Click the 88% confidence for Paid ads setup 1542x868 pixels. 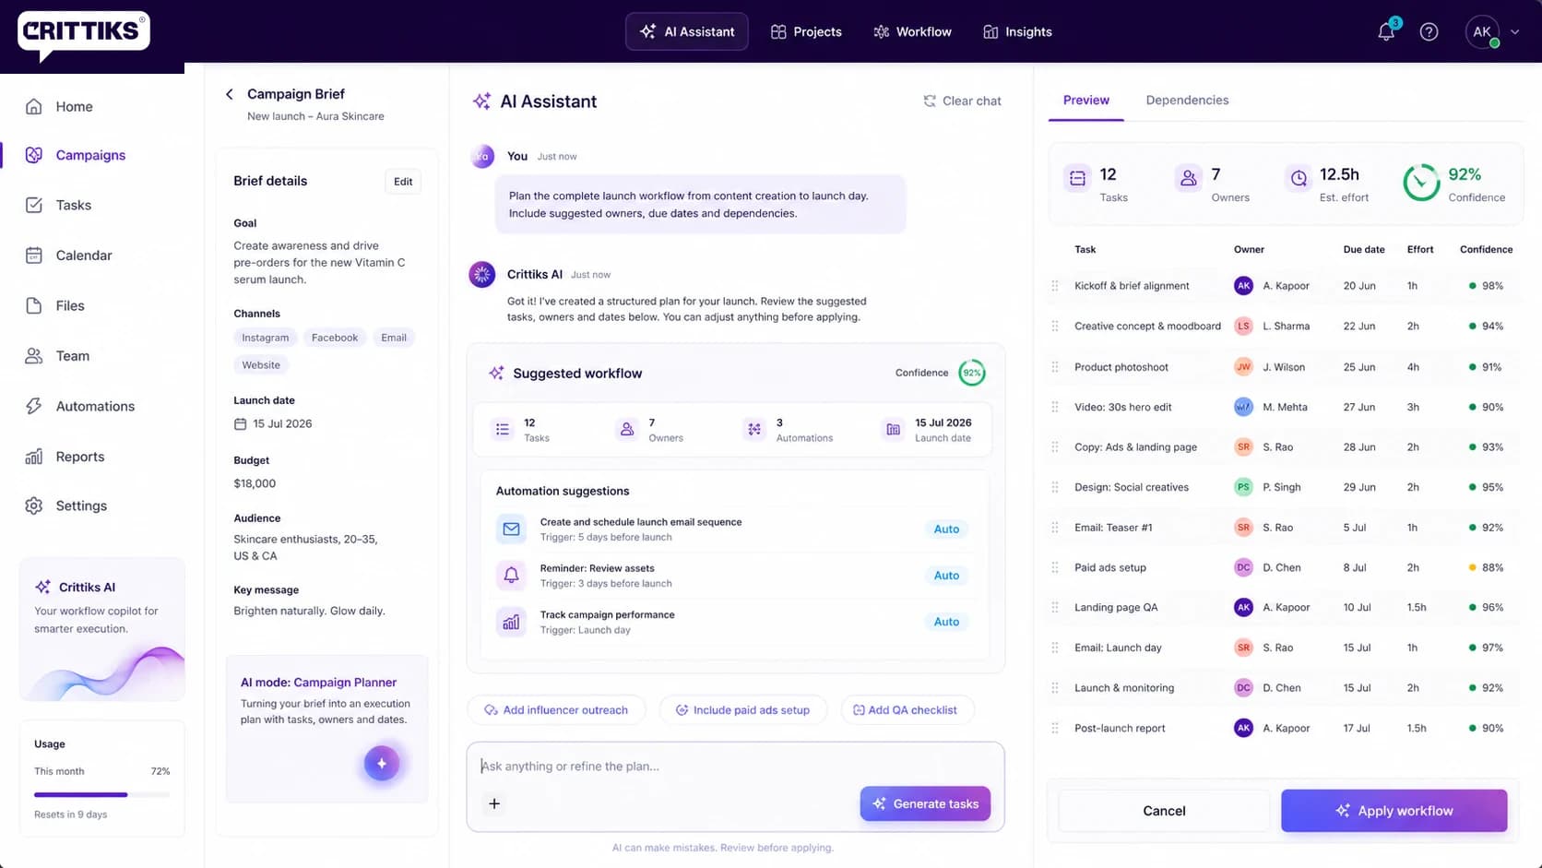point(1486,567)
